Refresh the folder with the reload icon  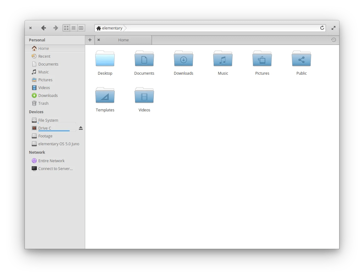tap(322, 28)
